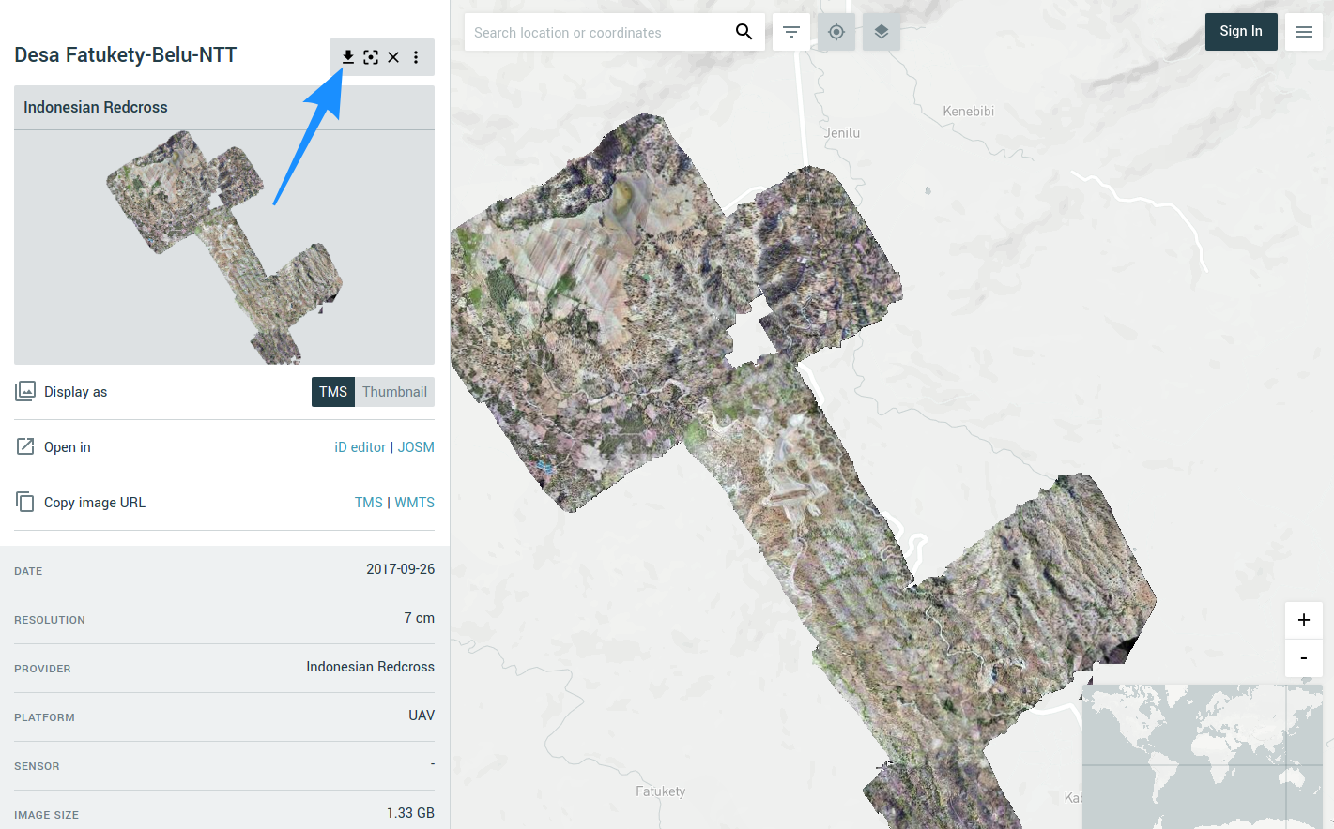Click the Open in external icon
The width and height of the screenshot is (1334, 829).
click(x=25, y=446)
